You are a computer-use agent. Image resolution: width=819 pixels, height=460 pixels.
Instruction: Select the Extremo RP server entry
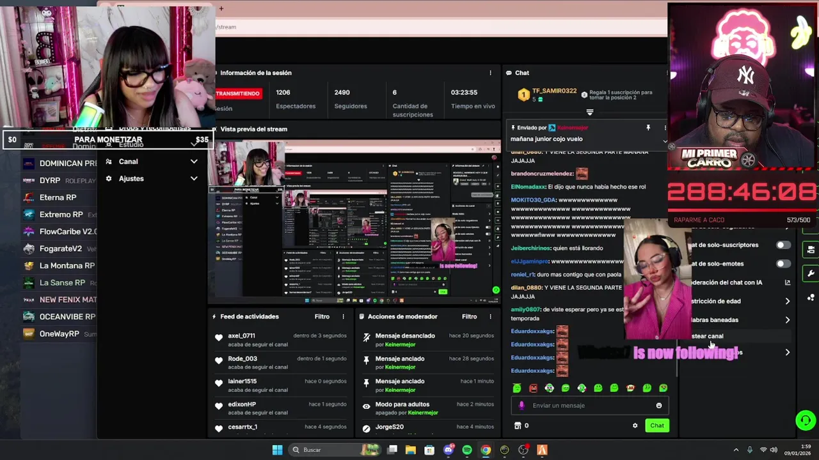point(59,215)
